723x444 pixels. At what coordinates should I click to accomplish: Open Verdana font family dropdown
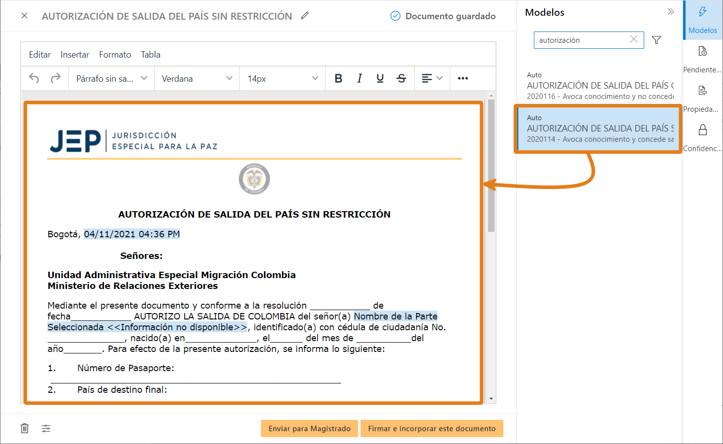pyautogui.click(x=197, y=79)
